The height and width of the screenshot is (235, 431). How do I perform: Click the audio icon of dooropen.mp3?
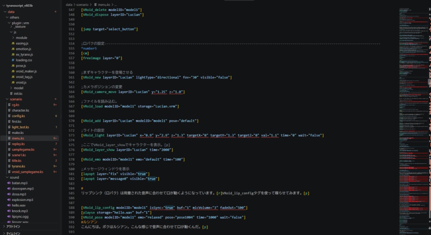[9, 189]
